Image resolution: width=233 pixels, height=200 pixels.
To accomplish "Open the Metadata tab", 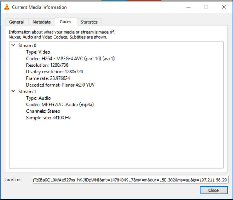I will [x=42, y=22].
